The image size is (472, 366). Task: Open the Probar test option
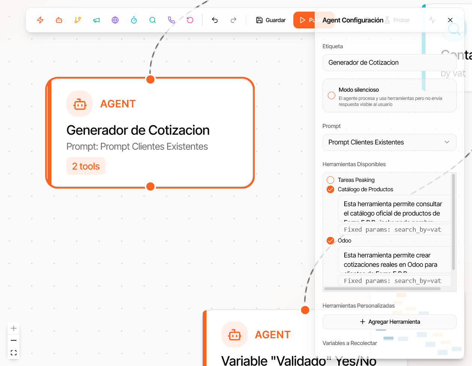pyautogui.click(x=397, y=20)
